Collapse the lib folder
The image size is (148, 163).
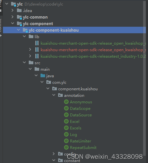point(25,36)
